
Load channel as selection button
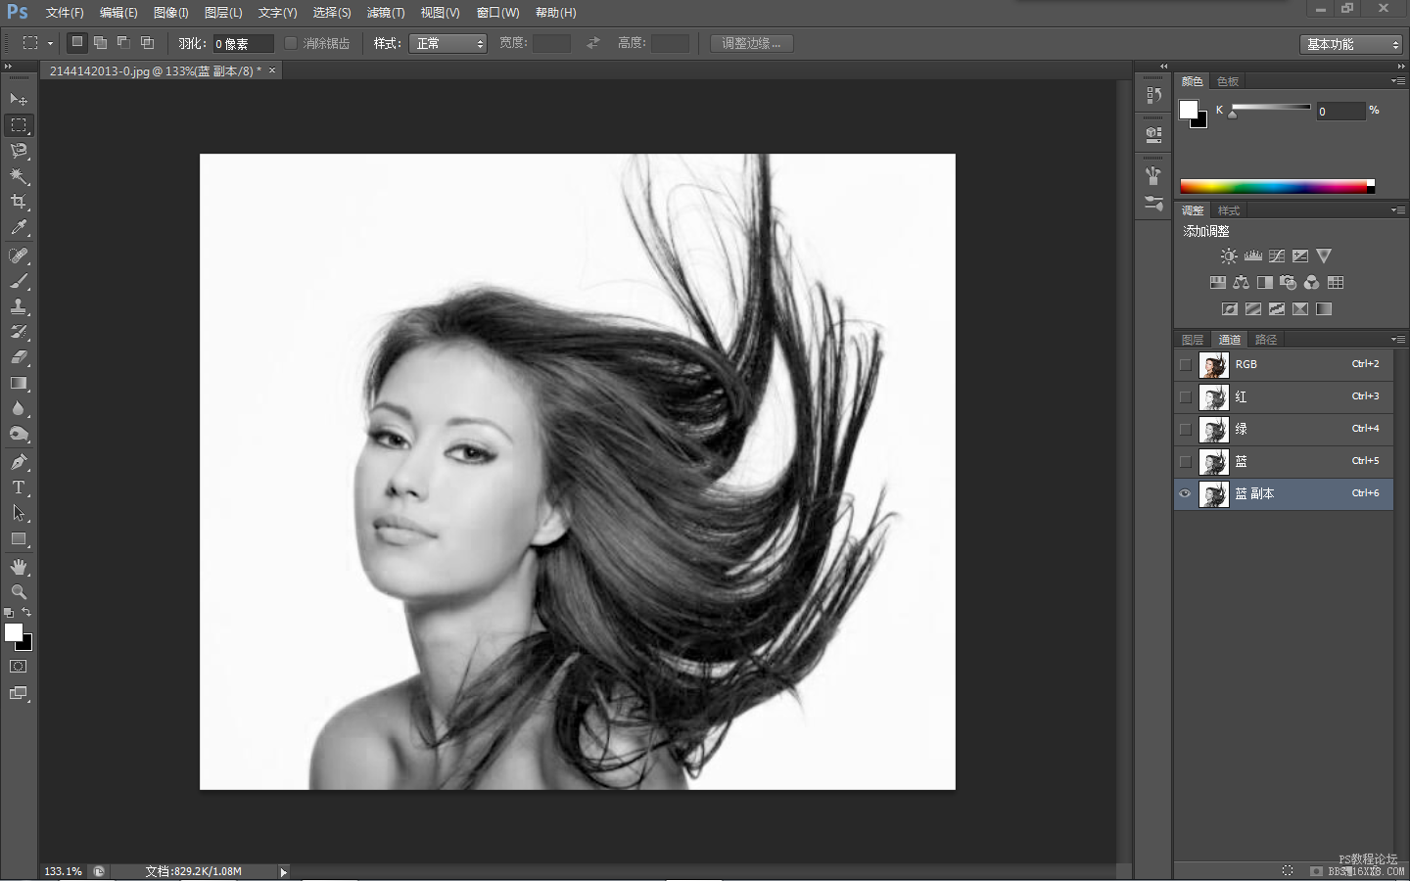pos(1288,870)
